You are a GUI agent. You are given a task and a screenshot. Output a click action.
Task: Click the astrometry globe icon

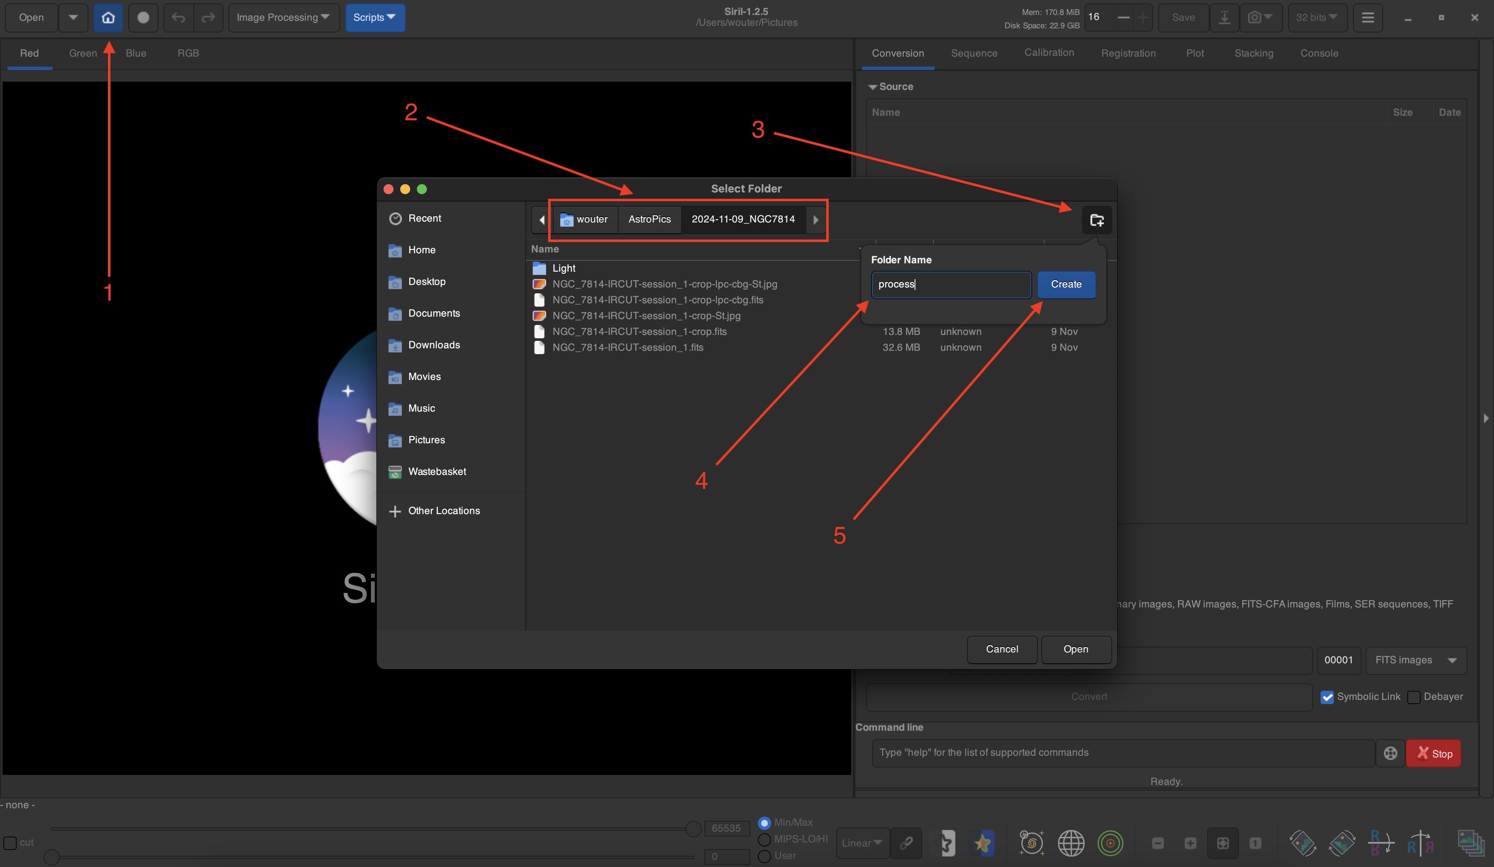(1071, 843)
